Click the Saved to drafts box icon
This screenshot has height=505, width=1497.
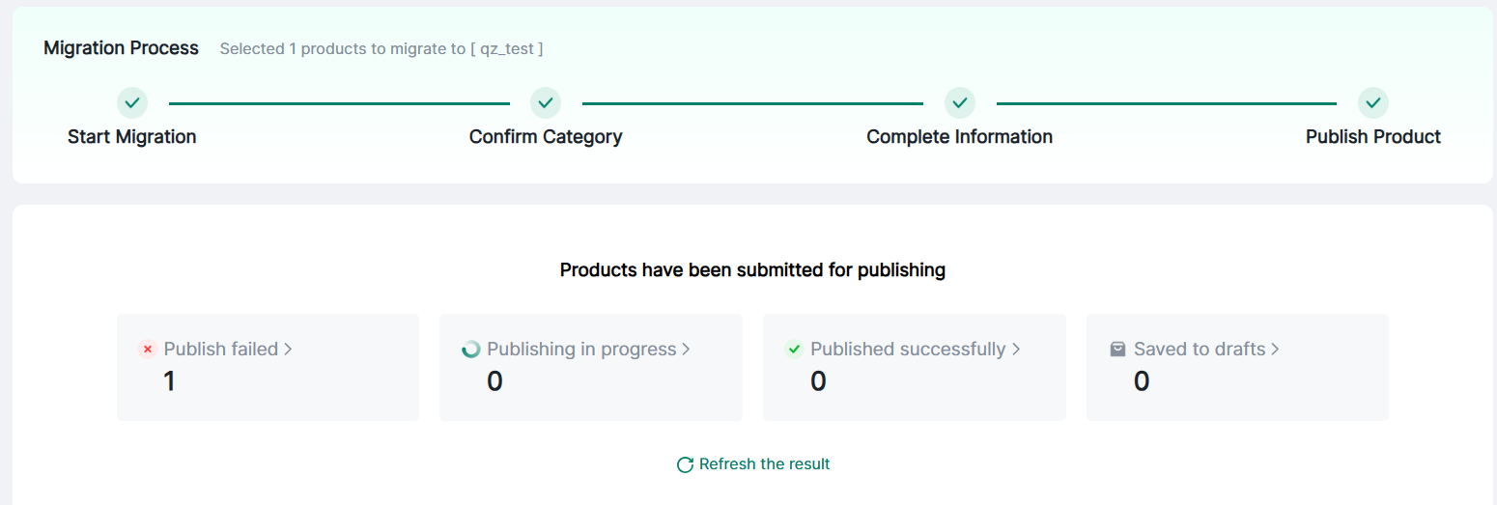pos(1118,350)
